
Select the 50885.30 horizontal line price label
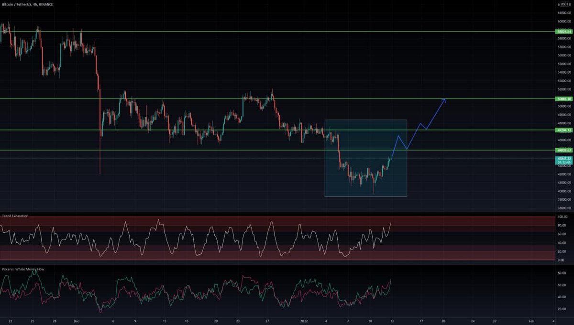pyautogui.click(x=564, y=99)
